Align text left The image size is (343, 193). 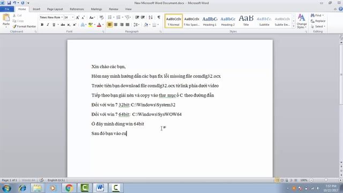click(x=109, y=25)
